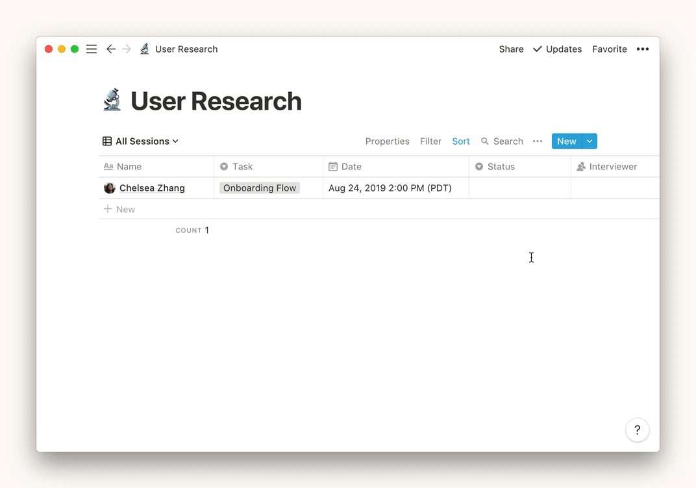Open the Filter menu
This screenshot has width=696, height=488.
point(430,141)
